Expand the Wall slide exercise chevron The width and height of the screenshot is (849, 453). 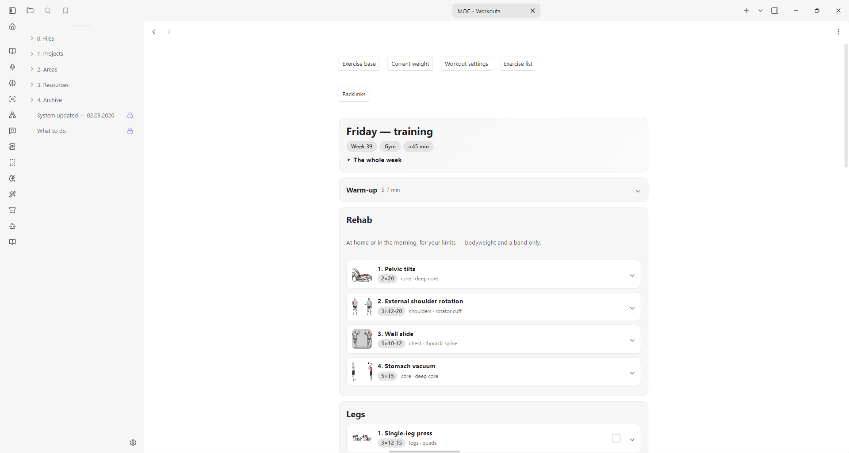pos(632,340)
